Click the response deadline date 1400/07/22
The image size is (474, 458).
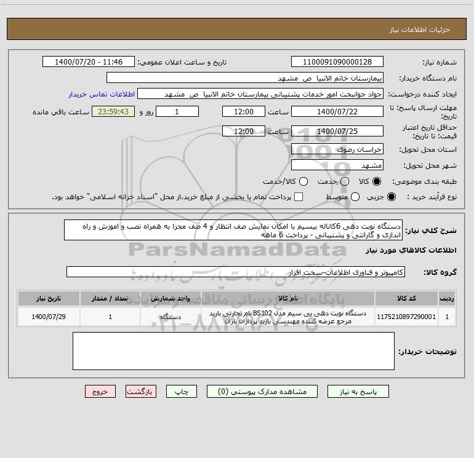(x=337, y=111)
